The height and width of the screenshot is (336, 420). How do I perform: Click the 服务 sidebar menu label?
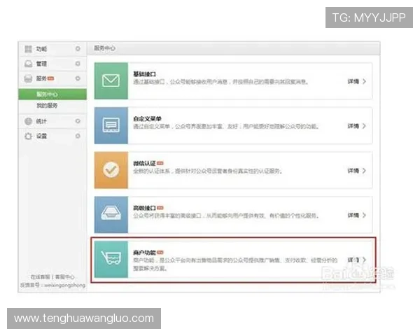tap(41, 78)
